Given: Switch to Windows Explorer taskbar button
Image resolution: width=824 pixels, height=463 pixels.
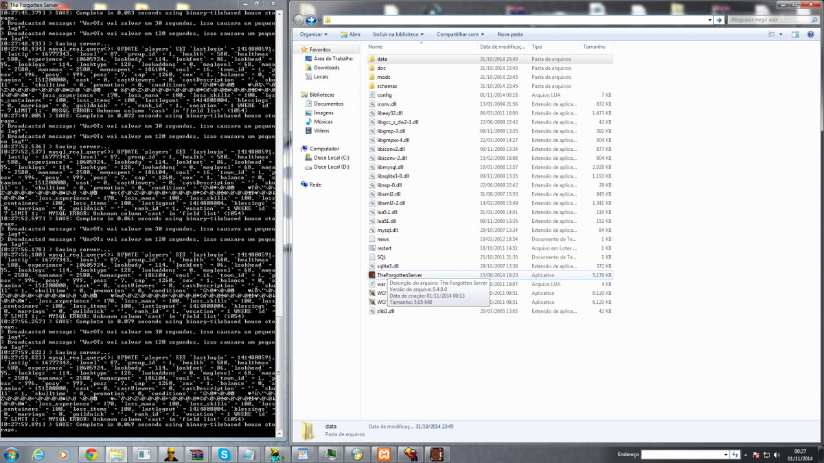Looking at the screenshot, I should pyautogui.click(x=117, y=454).
